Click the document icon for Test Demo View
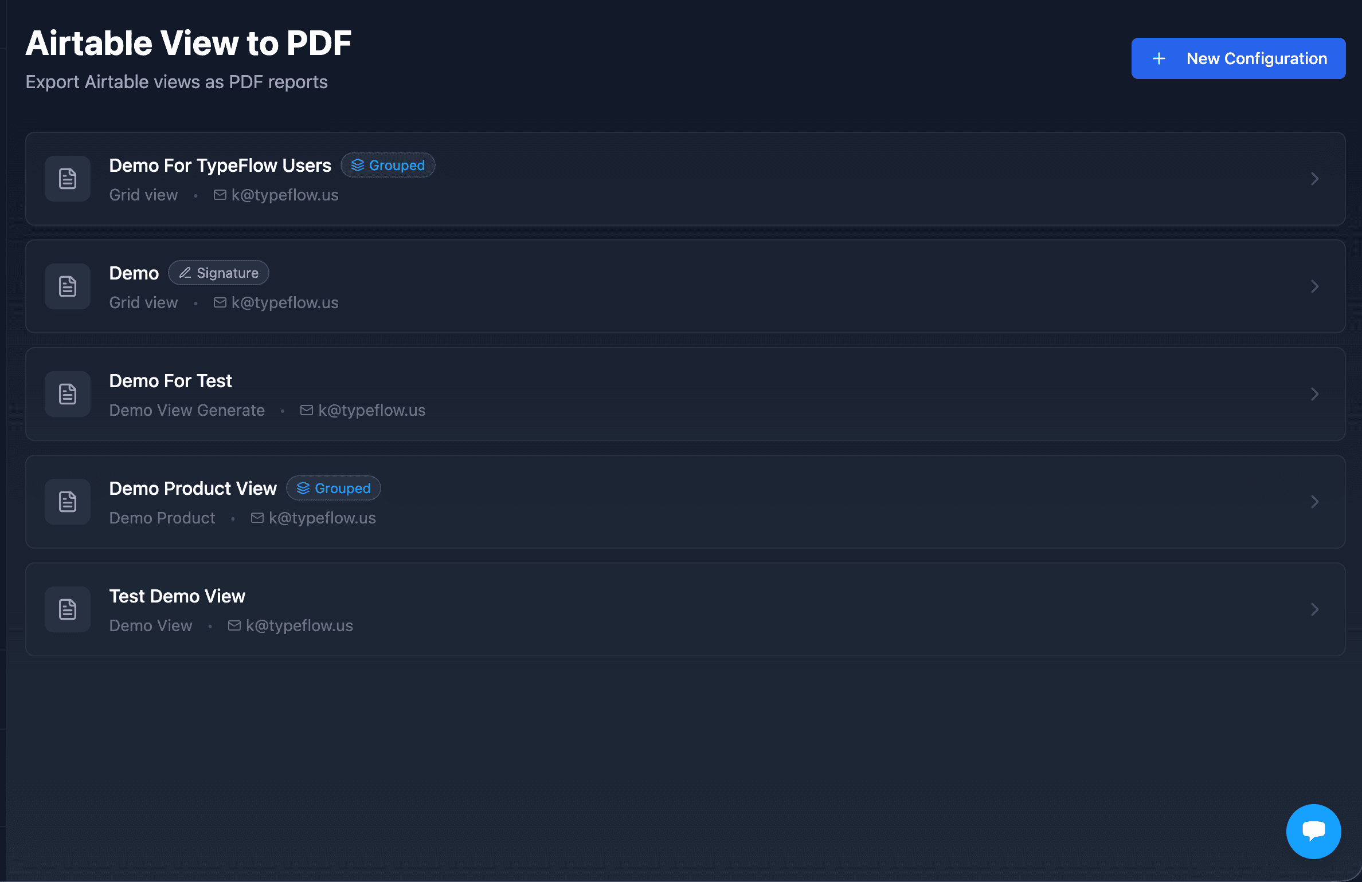This screenshot has width=1362, height=882. [x=67, y=609]
